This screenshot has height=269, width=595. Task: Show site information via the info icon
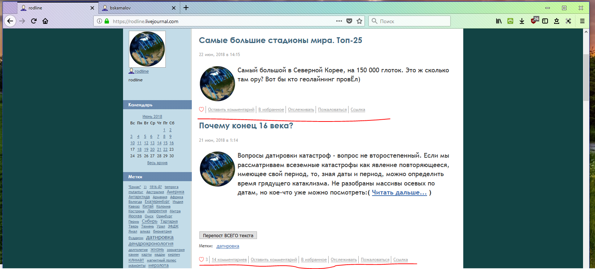pos(100,21)
